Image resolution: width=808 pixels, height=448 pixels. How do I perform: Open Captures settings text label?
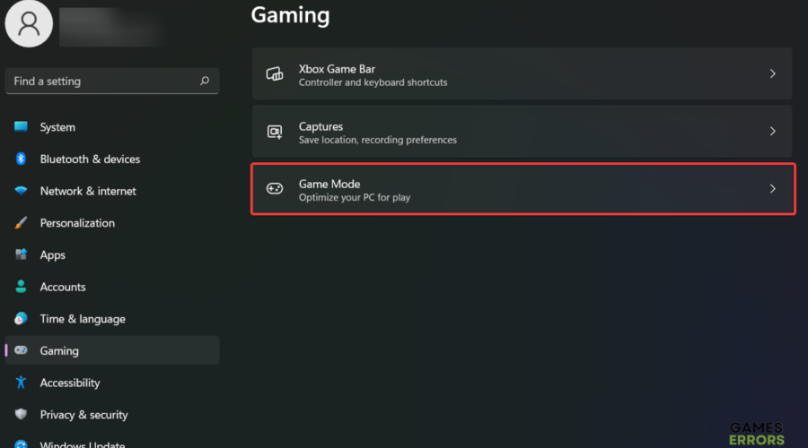[321, 126]
